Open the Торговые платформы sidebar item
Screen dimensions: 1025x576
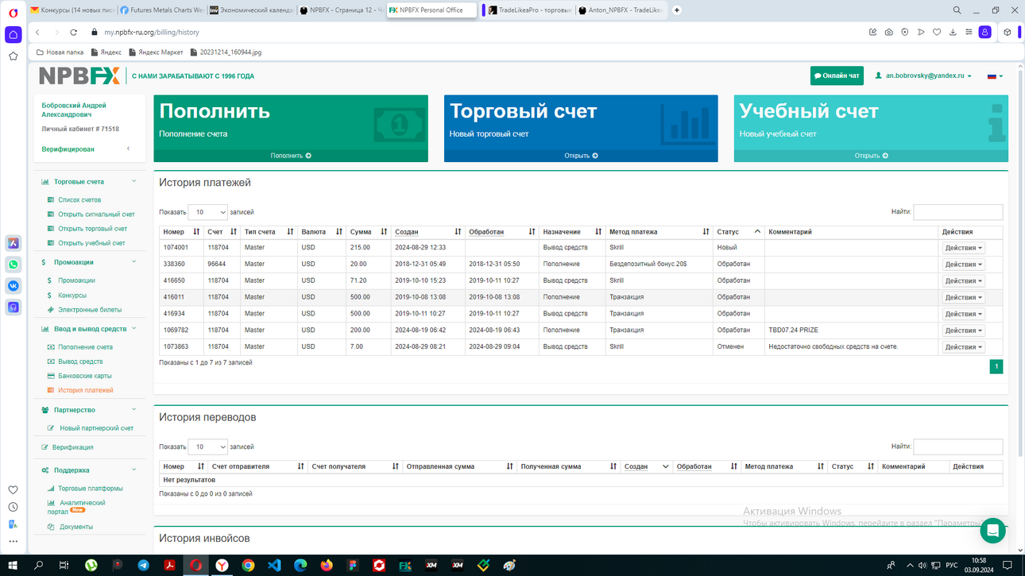tap(90, 489)
